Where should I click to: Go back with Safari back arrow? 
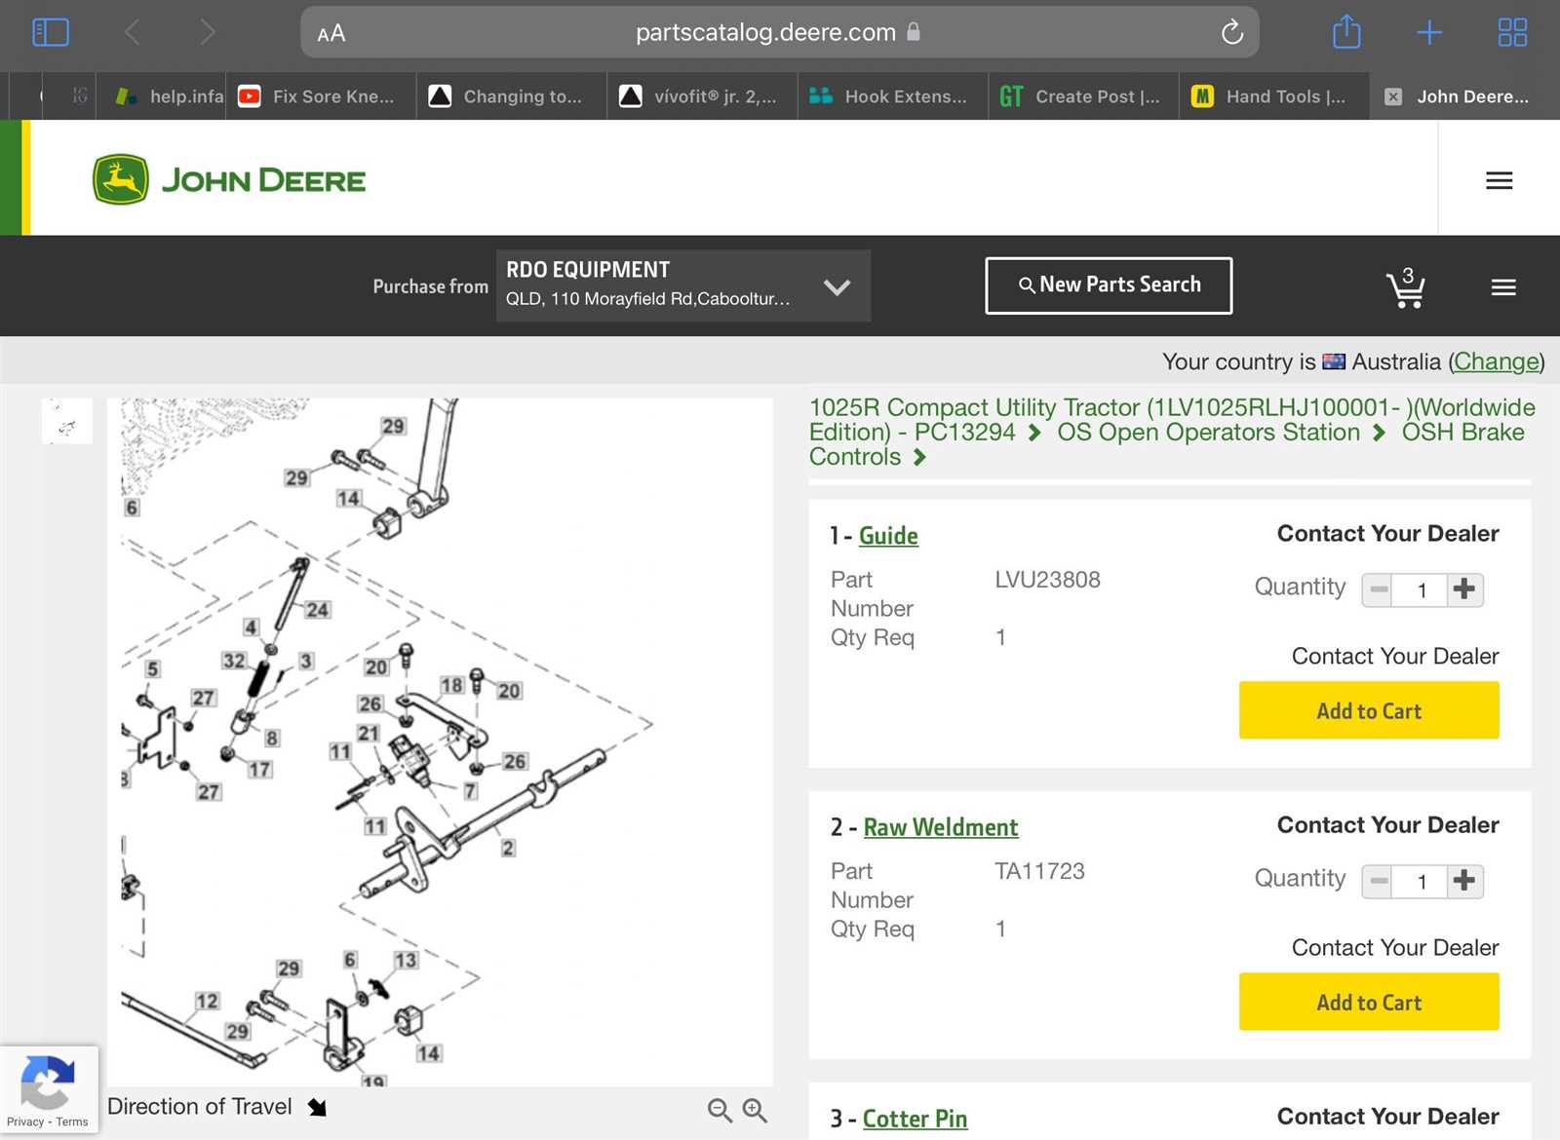point(133,32)
